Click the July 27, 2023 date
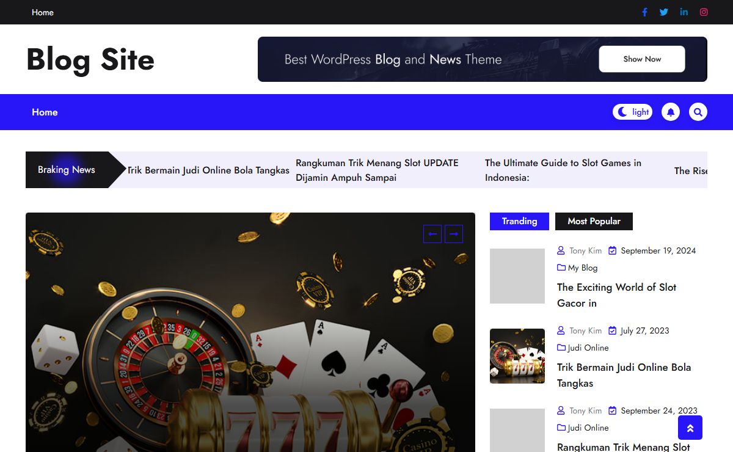 coord(644,330)
